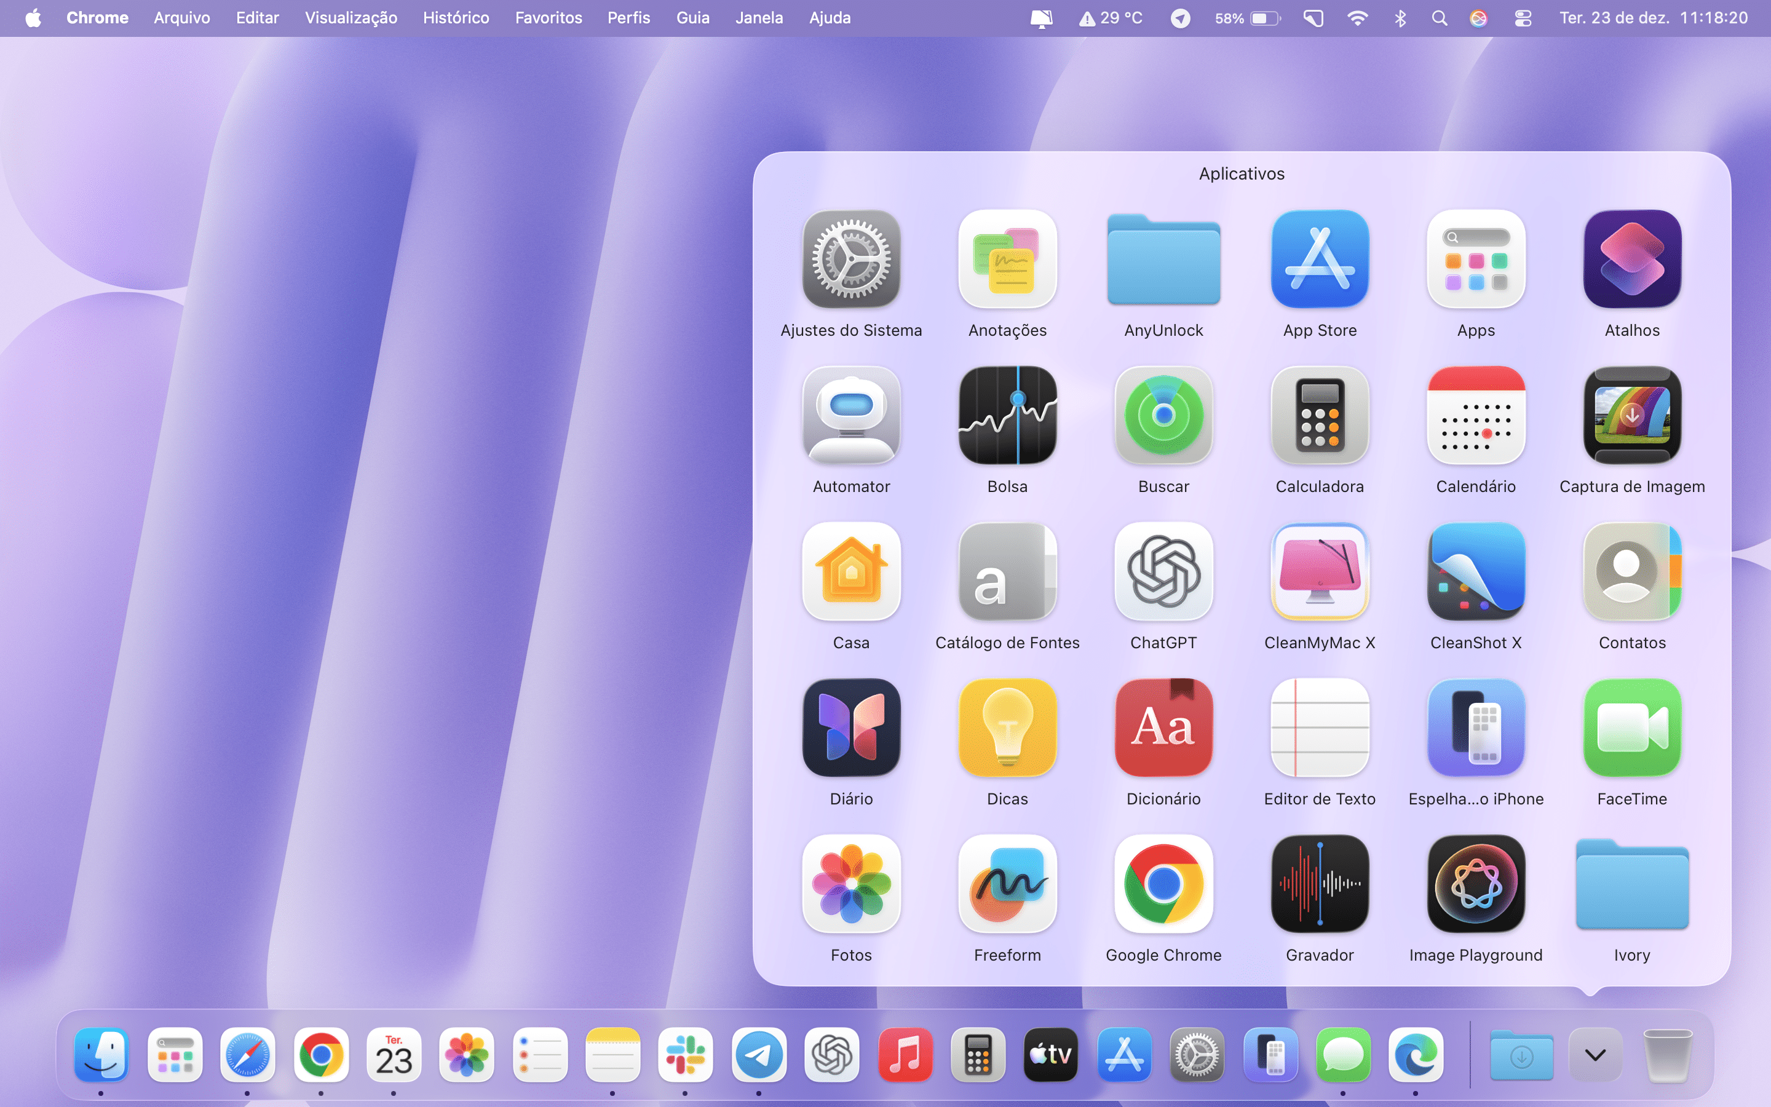Open Control Center toggles in menu bar
The width and height of the screenshot is (1771, 1107).
1523,18
